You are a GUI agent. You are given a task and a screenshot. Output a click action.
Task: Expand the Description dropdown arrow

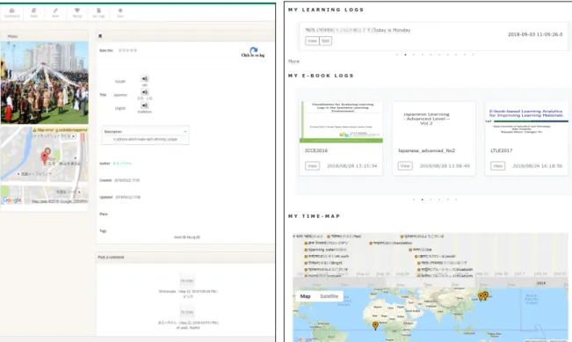point(185,131)
